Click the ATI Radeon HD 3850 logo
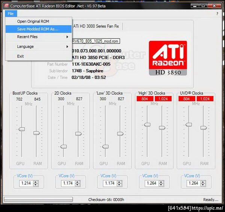 pyautogui.click(x=168, y=58)
